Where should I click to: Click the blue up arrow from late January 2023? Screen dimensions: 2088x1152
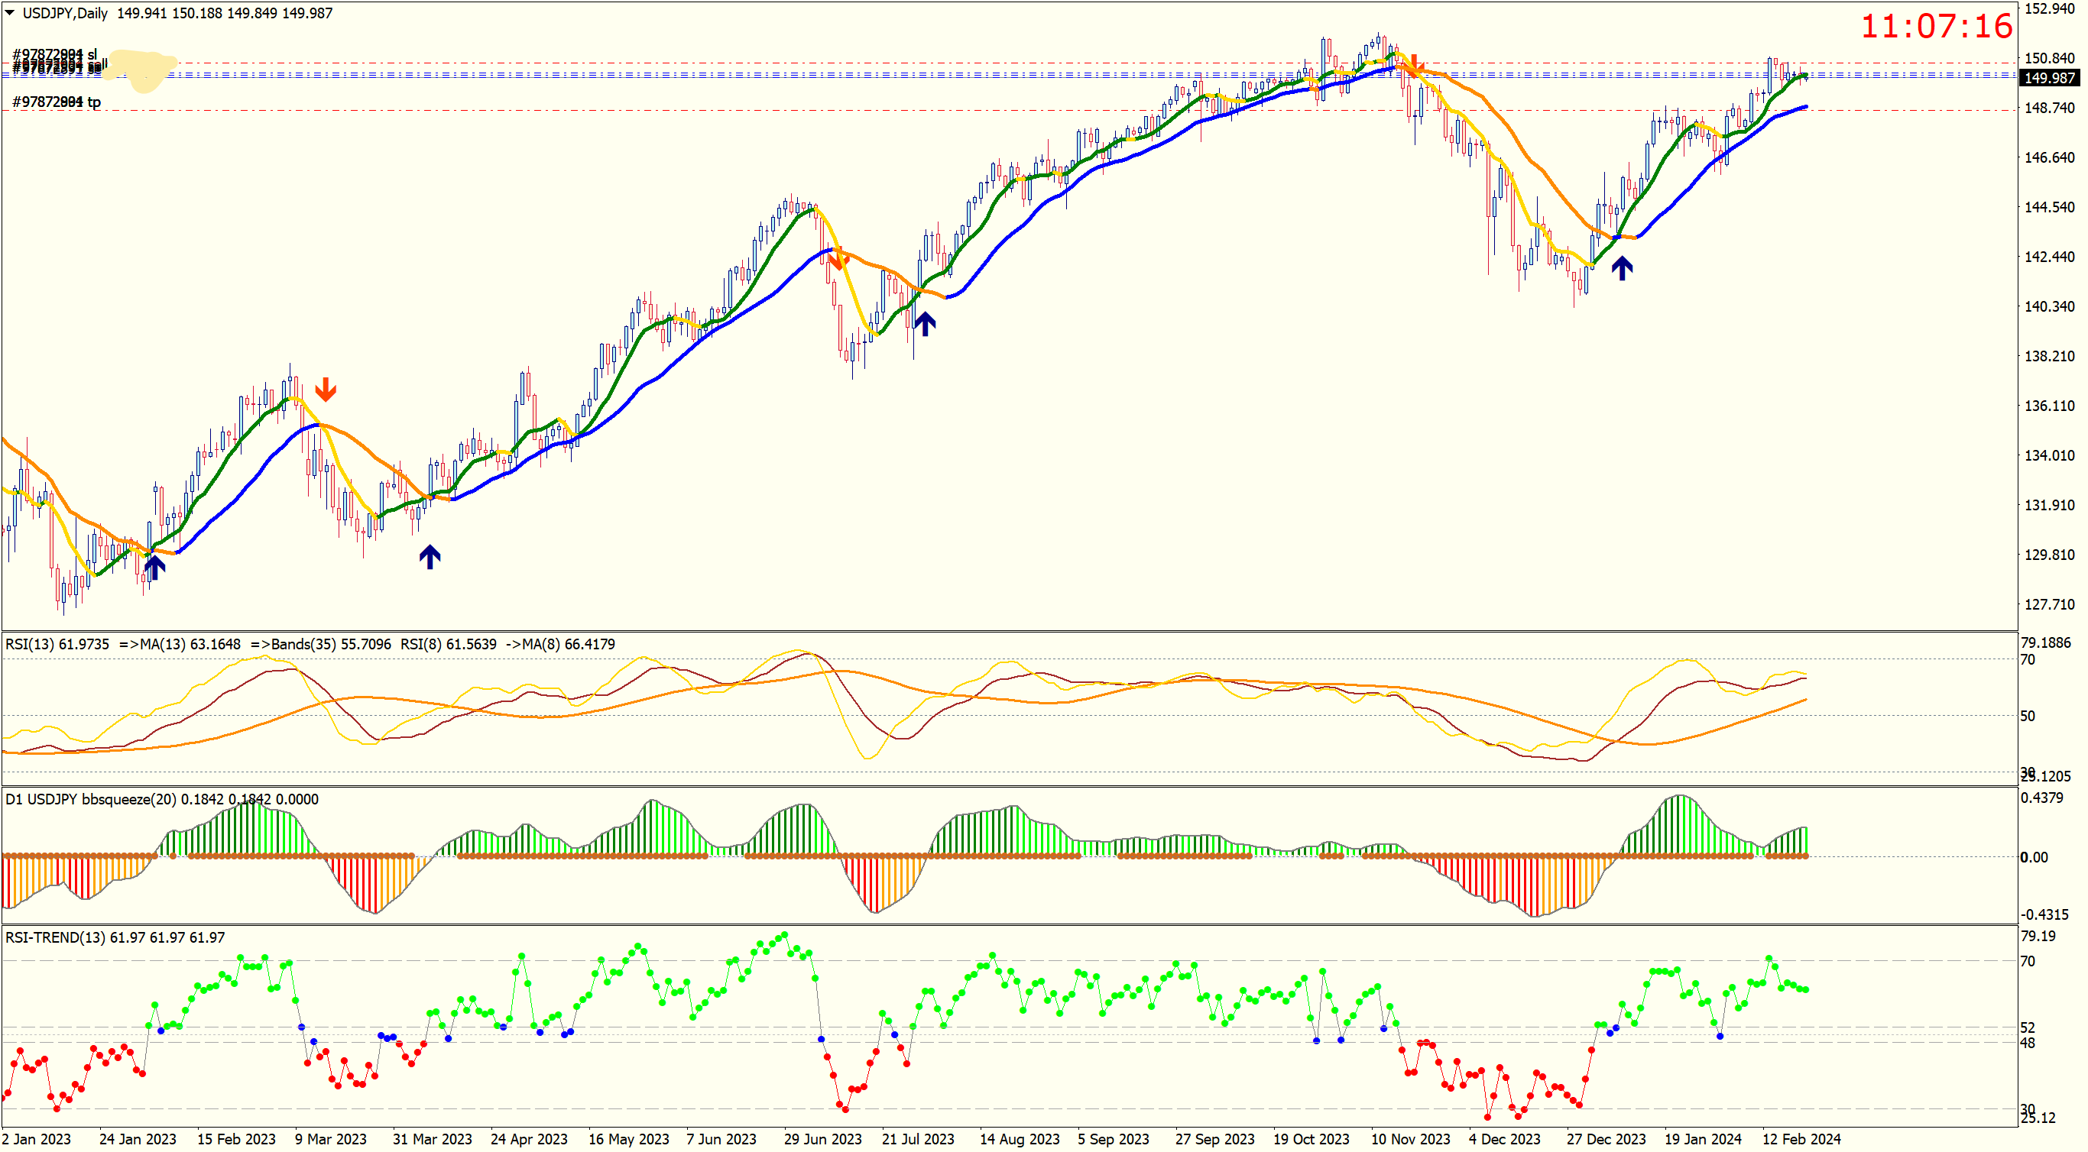point(155,566)
